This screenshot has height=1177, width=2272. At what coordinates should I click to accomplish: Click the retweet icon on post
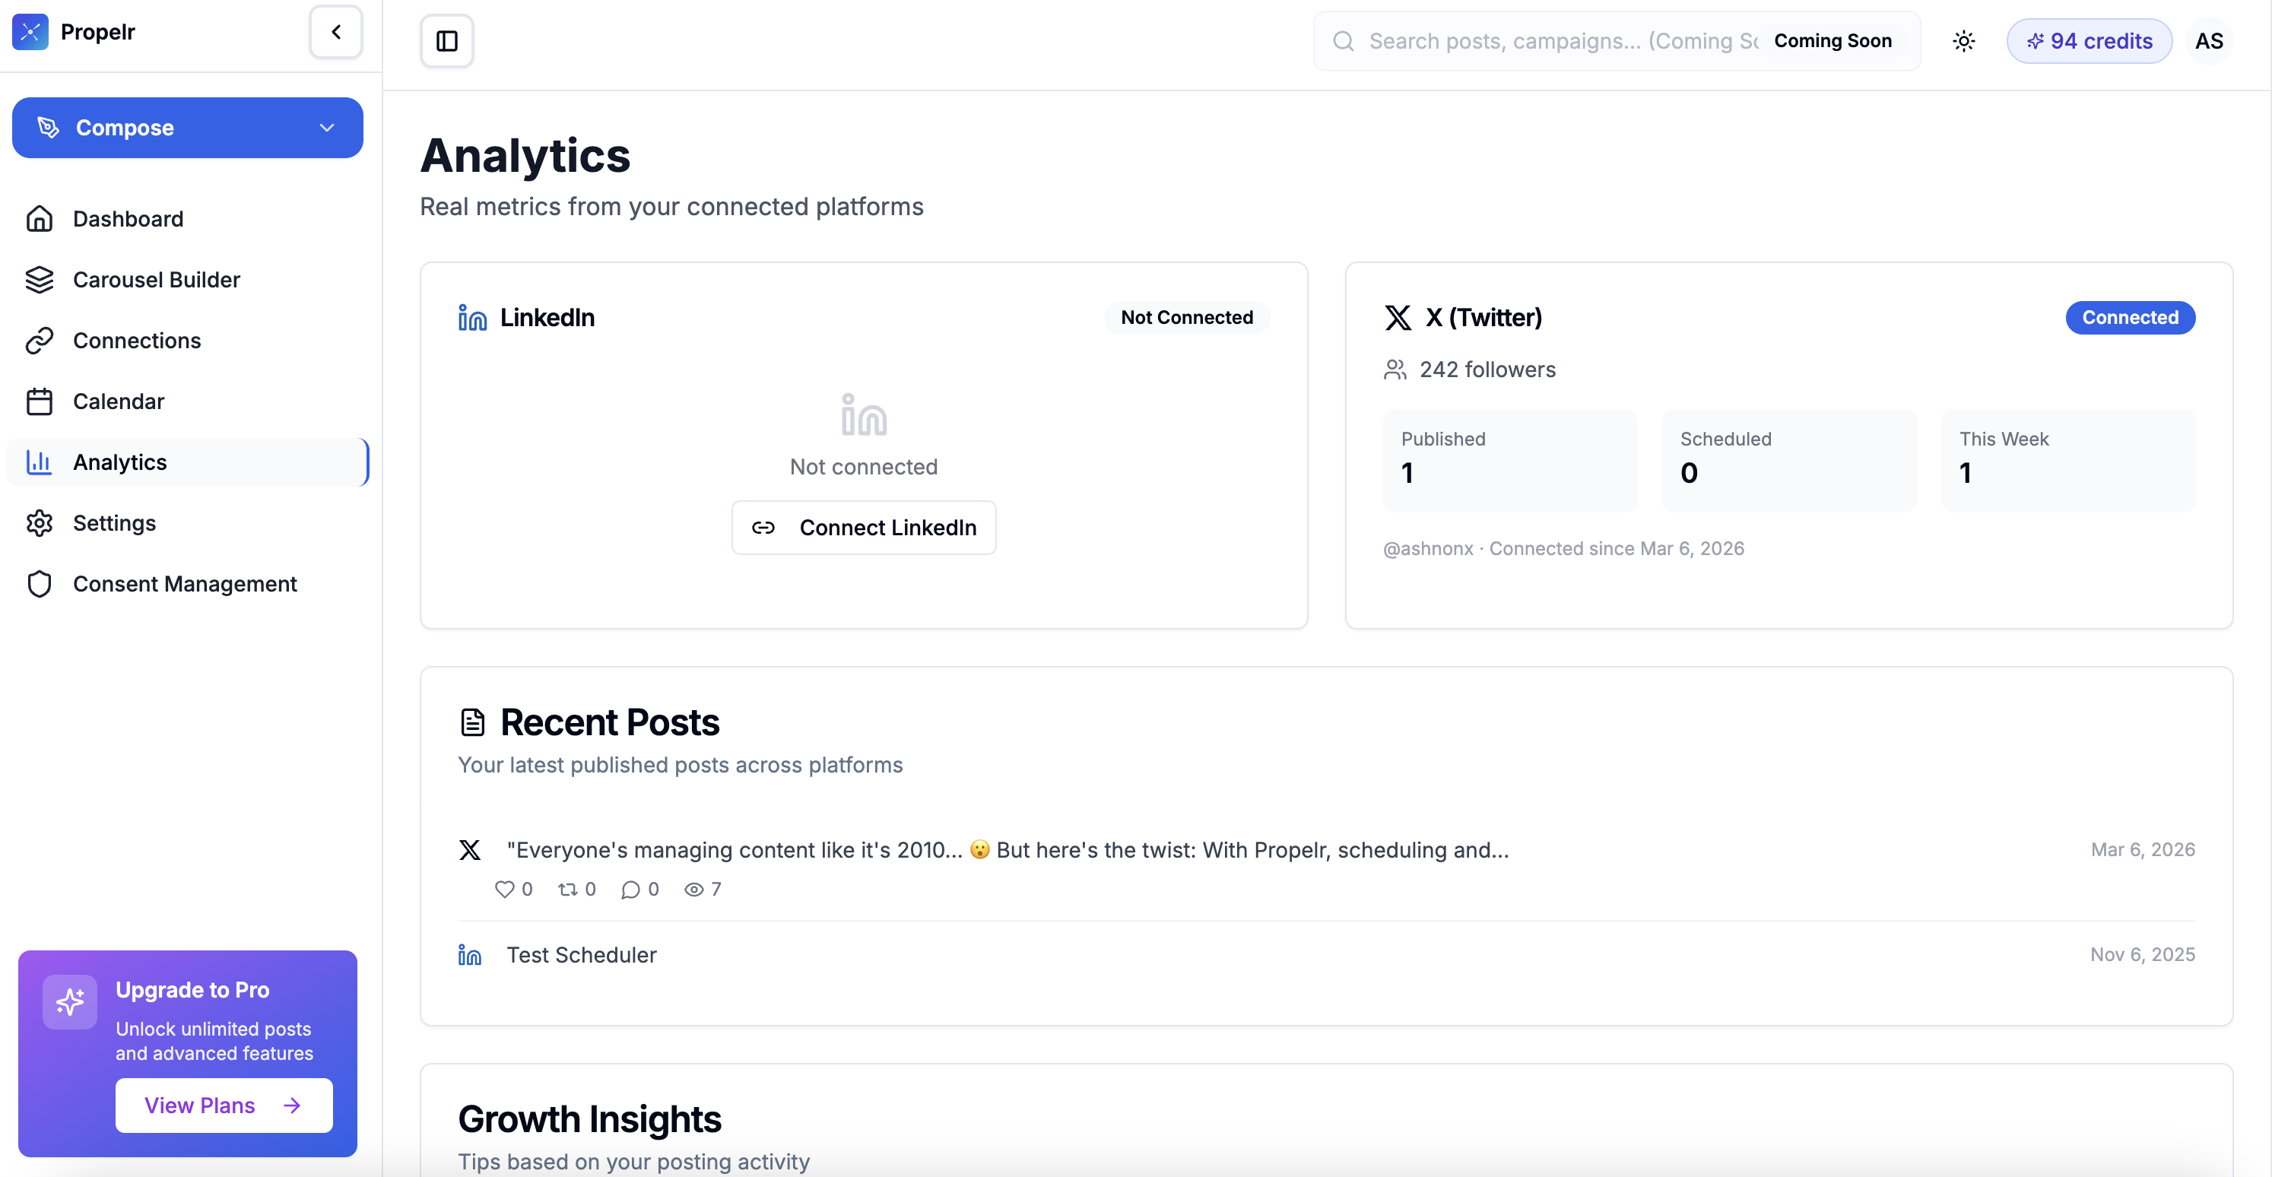tap(567, 890)
